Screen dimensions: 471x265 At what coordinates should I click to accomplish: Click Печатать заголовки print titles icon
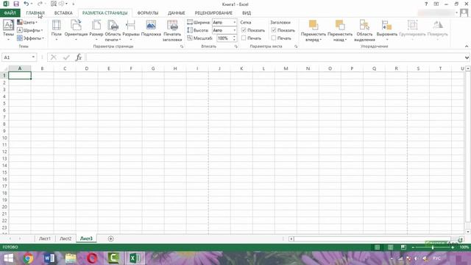click(172, 25)
